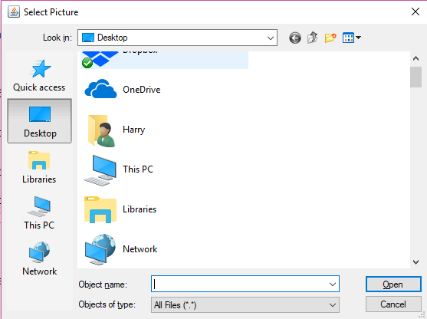Click the Open button
Screen dimensions: 427x319
coord(393,284)
